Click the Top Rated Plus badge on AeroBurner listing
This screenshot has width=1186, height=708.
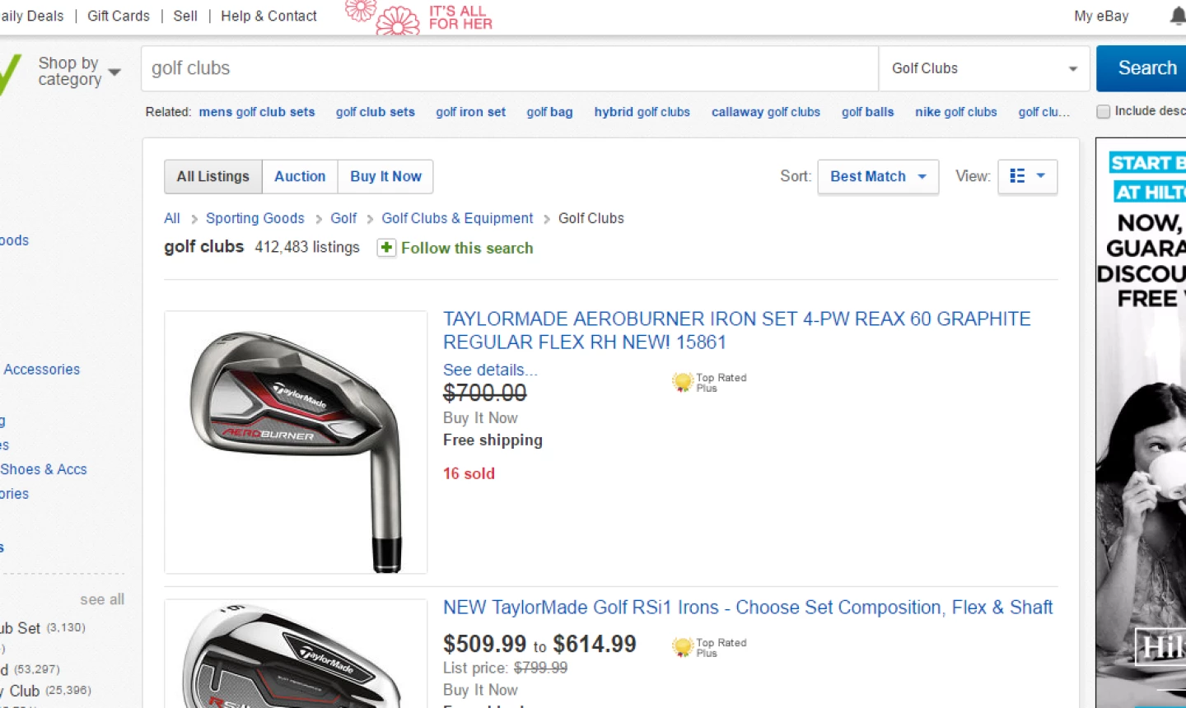click(708, 381)
